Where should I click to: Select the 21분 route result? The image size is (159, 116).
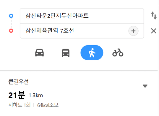tap(17, 95)
